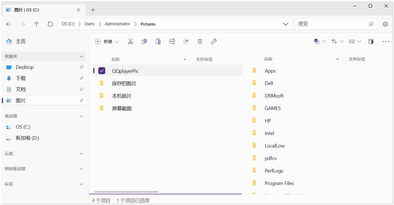
Task: Refresh the current folder view
Action: coord(50,24)
